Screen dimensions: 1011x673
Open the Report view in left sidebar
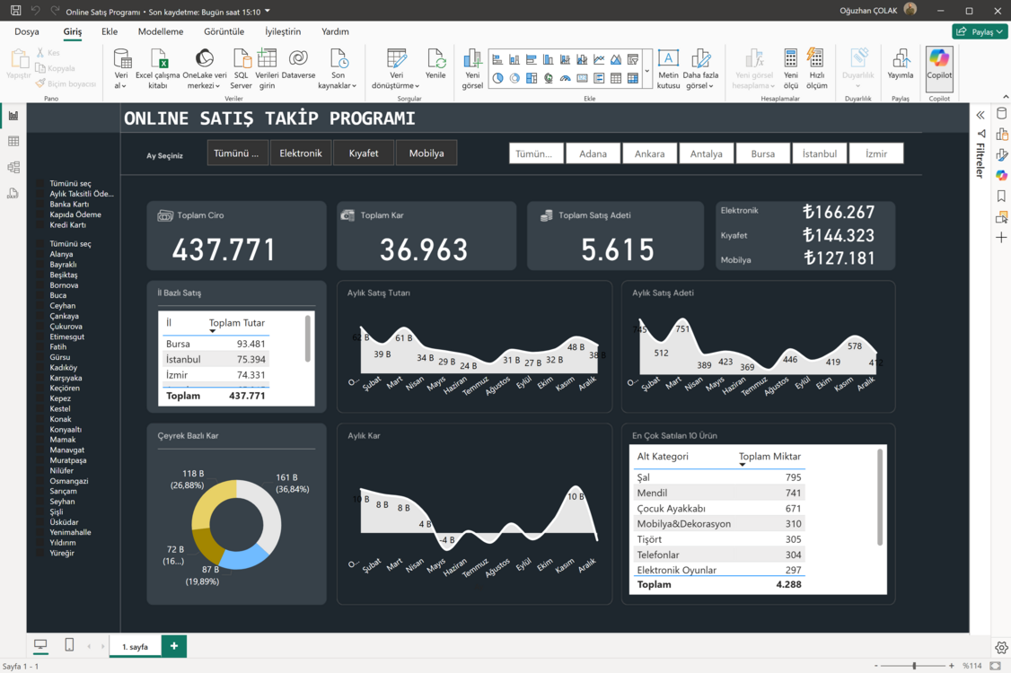(13, 116)
